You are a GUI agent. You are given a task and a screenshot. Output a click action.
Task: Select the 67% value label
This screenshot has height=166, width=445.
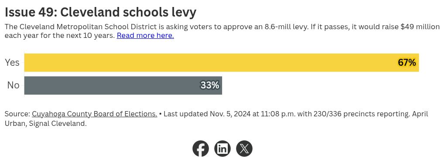coord(407,63)
